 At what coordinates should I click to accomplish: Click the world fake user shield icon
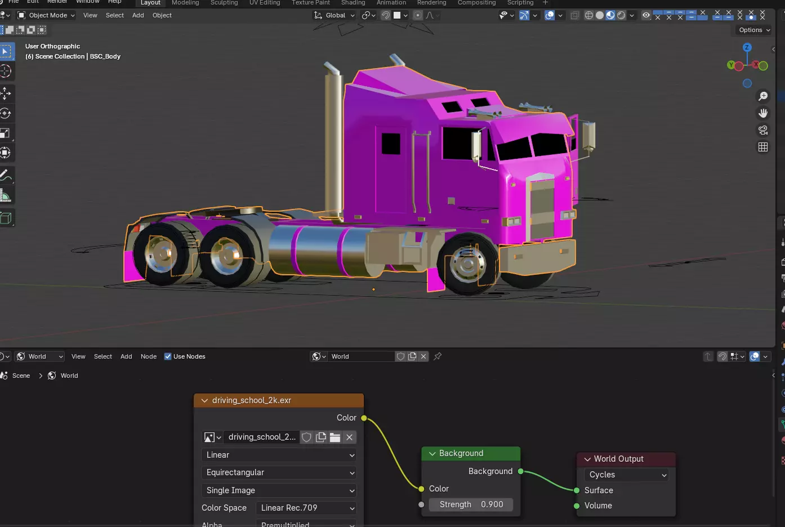pyautogui.click(x=400, y=356)
